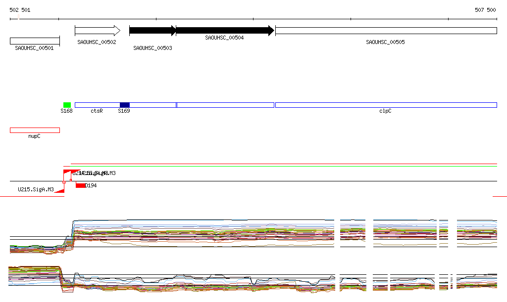Click the red terminator triangle beside the lower U215.SigA.M3 label

point(60,191)
